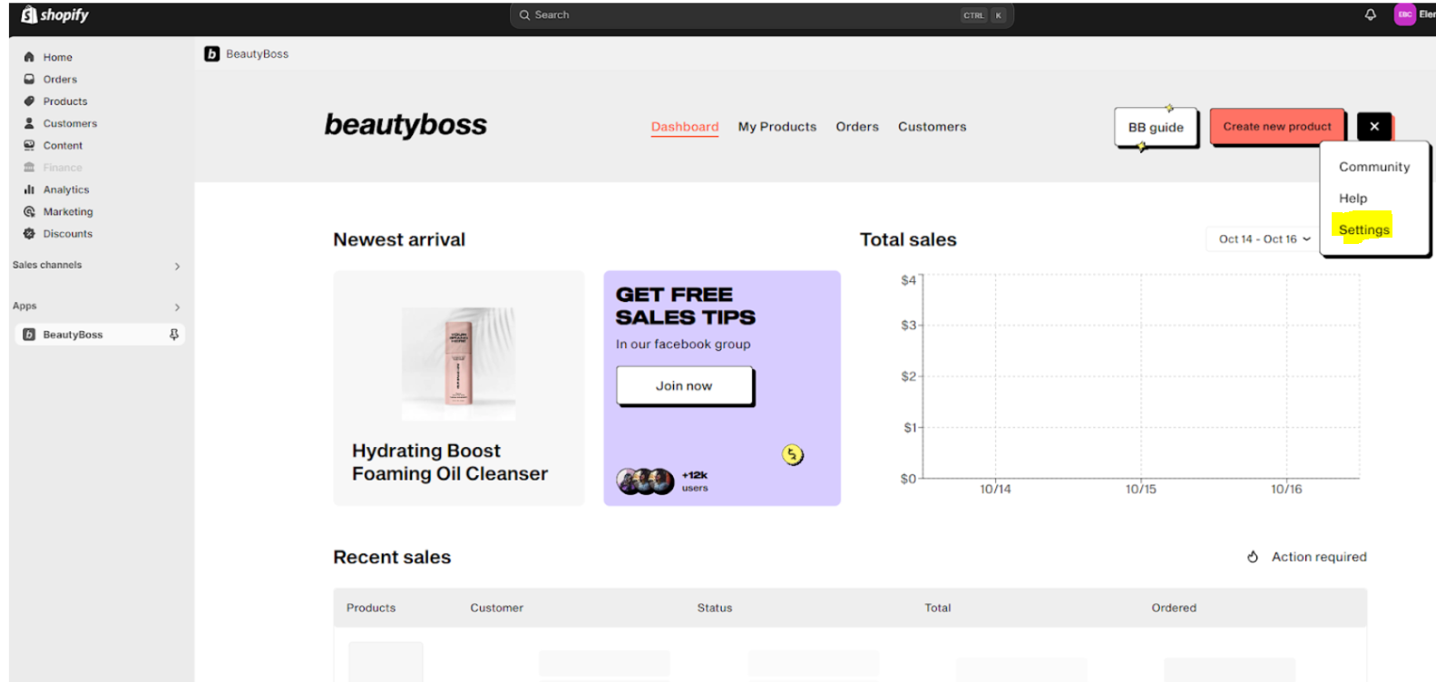Open Customers in the Shopify sidebar
The height and width of the screenshot is (682, 1436).
(70, 123)
